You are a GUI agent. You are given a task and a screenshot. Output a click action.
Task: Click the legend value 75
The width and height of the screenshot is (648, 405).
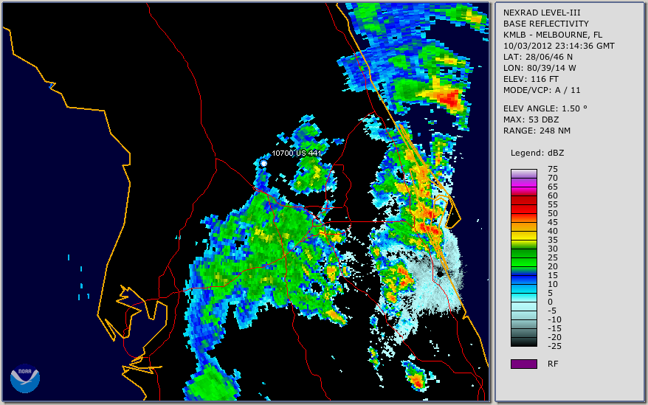pos(553,169)
